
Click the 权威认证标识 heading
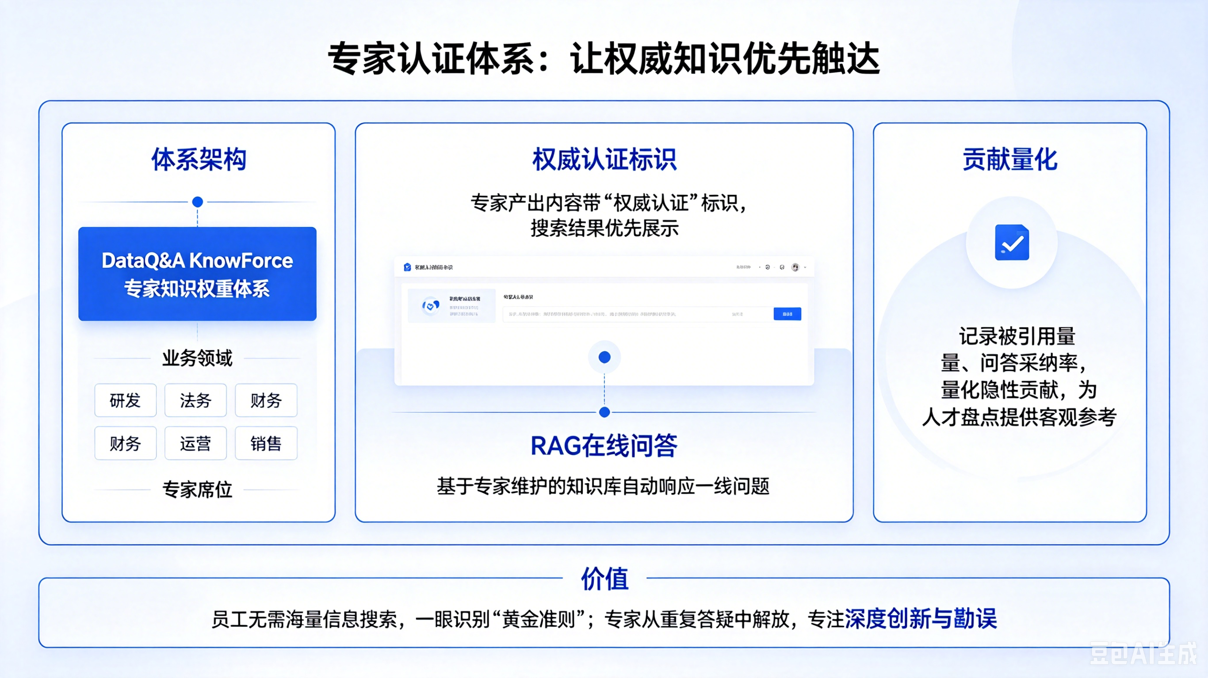[x=604, y=160]
